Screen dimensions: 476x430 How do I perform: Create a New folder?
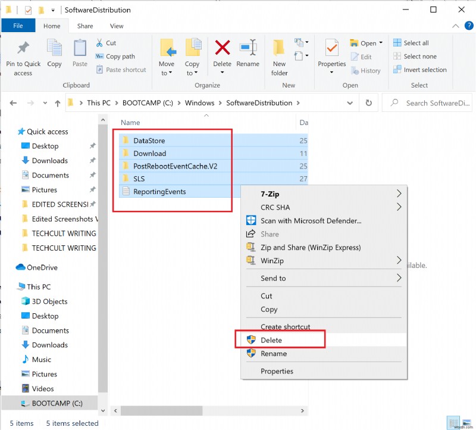click(278, 58)
